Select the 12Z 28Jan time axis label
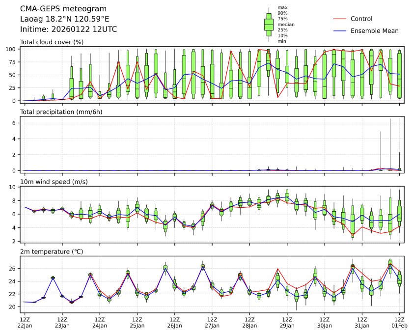 249,322
